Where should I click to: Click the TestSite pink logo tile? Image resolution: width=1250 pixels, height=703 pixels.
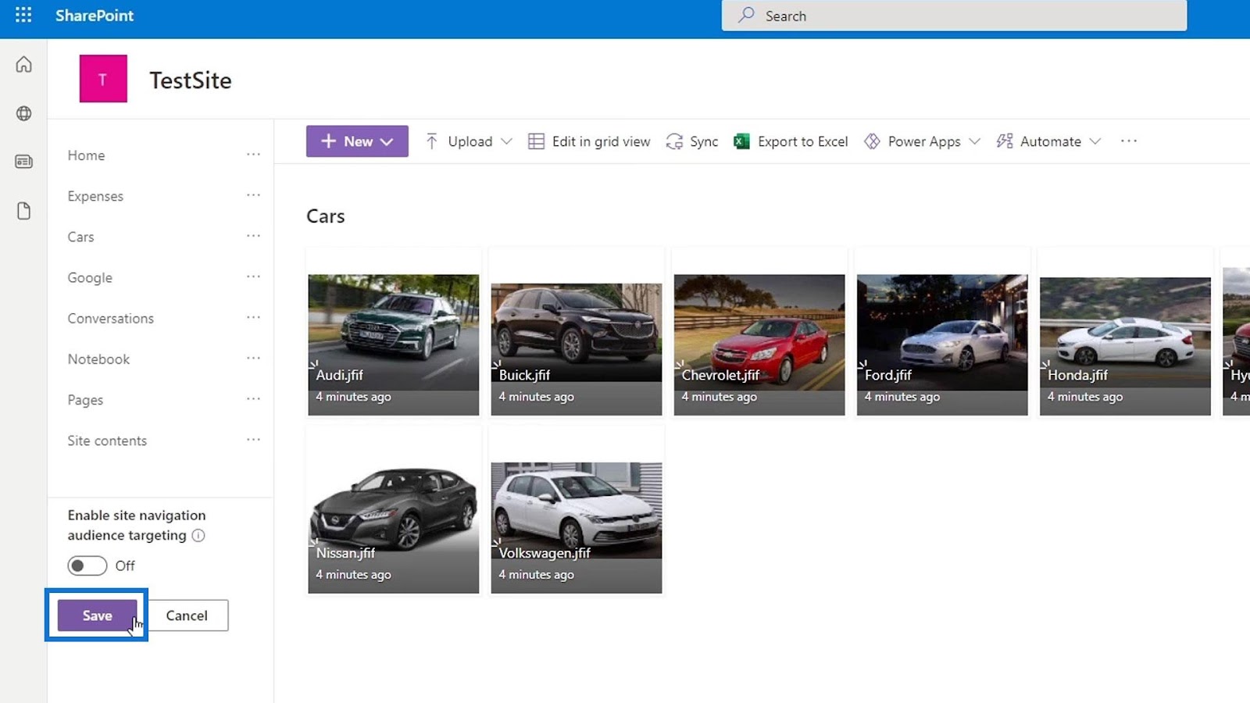point(103,79)
